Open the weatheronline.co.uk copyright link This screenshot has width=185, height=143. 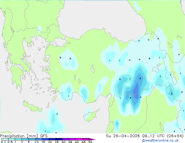click(160, 140)
